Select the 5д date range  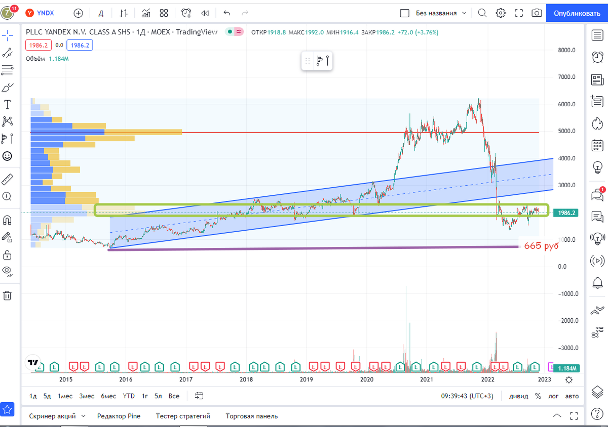tap(47, 396)
